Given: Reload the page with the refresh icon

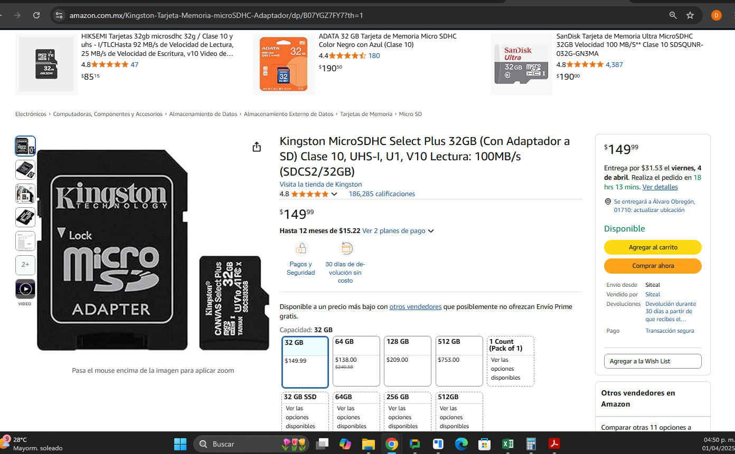Looking at the screenshot, I should point(36,15).
